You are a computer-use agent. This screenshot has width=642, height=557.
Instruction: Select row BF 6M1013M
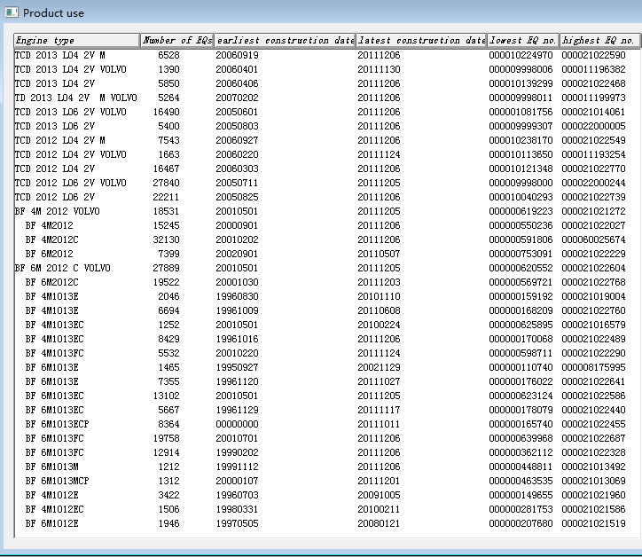(326, 467)
